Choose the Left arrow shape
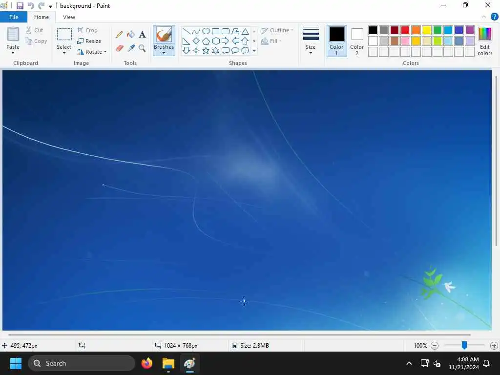 coord(235,41)
